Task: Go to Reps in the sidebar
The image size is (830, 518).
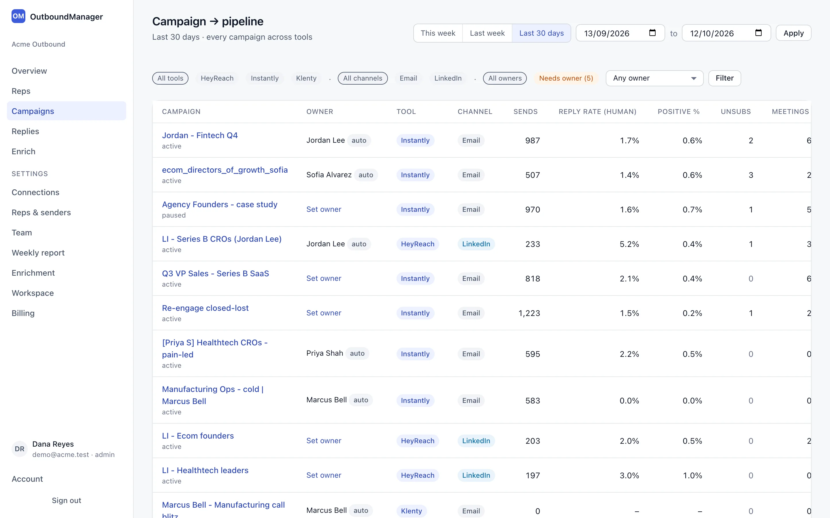Action: point(67,91)
